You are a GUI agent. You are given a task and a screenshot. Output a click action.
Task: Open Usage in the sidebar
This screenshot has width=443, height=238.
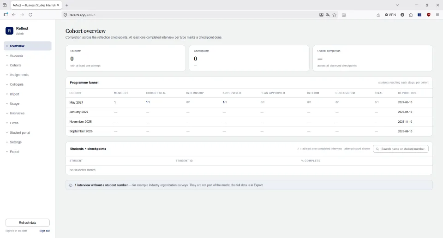coord(27,104)
